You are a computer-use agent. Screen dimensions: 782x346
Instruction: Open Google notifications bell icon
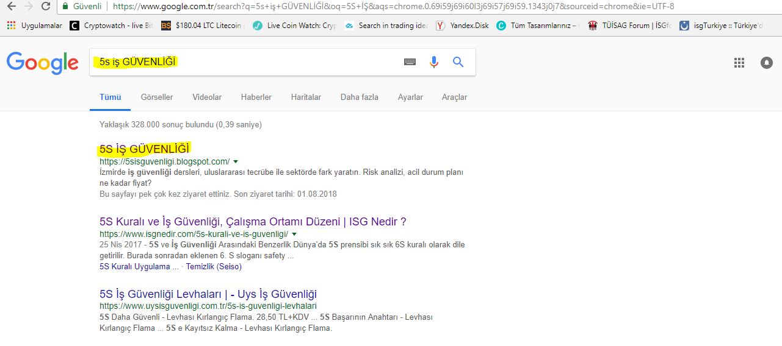click(x=767, y=63)
